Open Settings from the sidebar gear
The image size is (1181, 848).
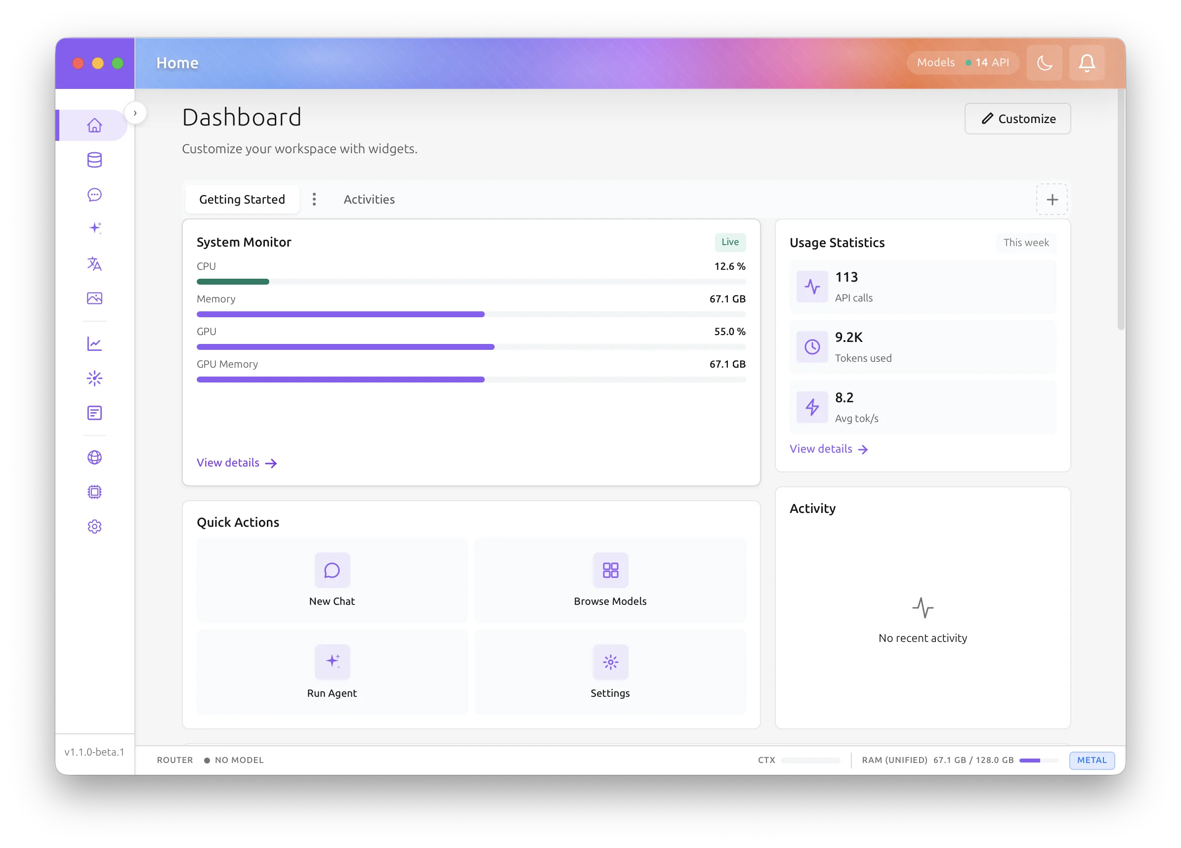[94, 526]
